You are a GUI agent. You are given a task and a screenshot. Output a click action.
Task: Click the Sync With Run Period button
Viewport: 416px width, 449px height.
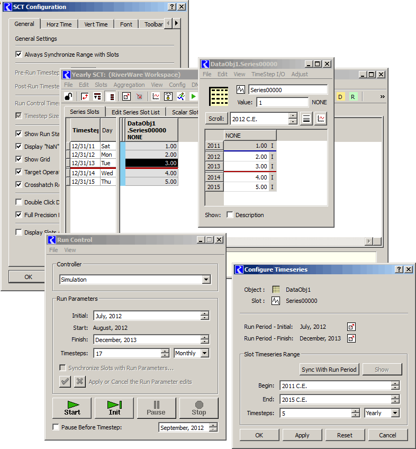(x=329, y=370)
